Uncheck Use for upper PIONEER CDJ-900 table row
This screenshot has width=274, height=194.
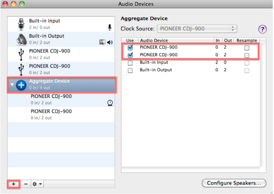[x=130, y=47]
